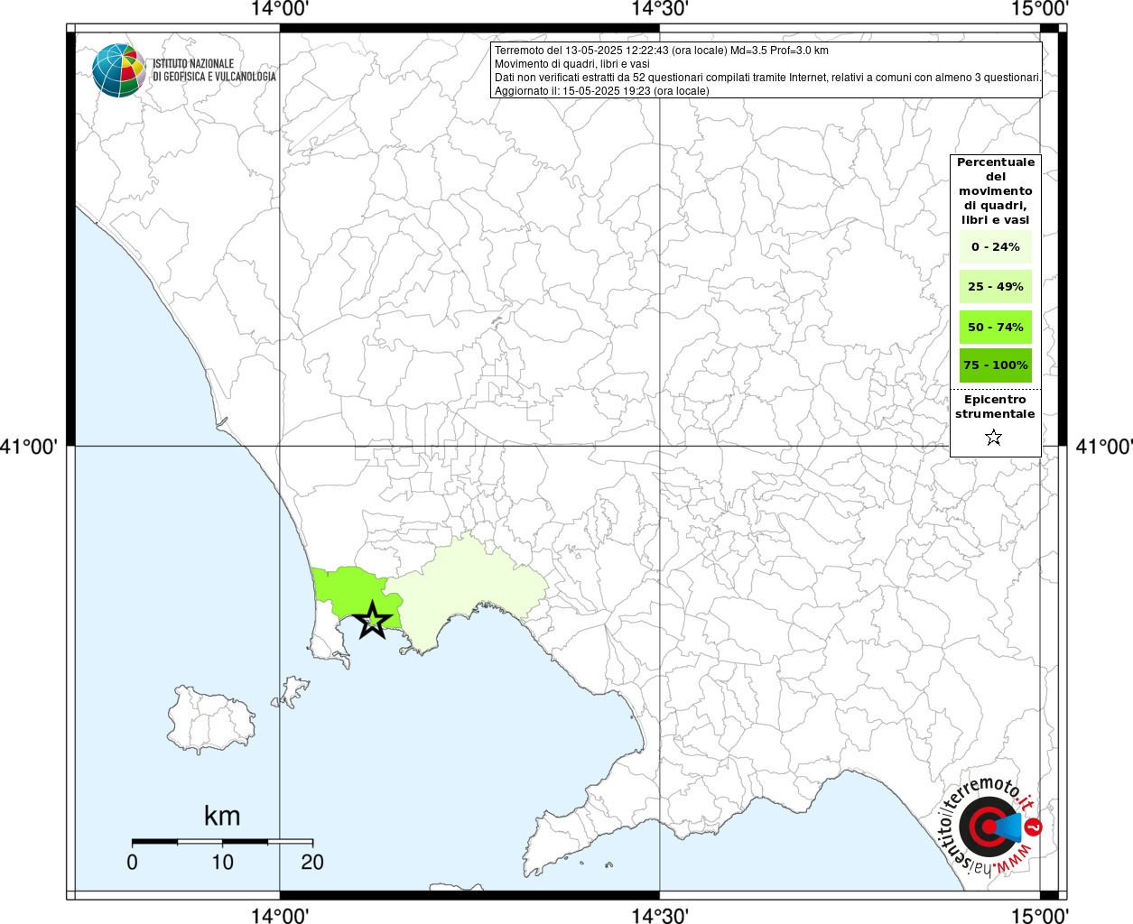This screenshot has width=1133, height=924.
Task: Click the 'Terremoto del 13-05-2025' title line
Action: [662, 51]
